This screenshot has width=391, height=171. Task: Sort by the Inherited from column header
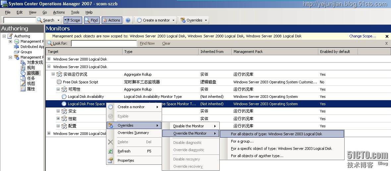pos(215,52)
